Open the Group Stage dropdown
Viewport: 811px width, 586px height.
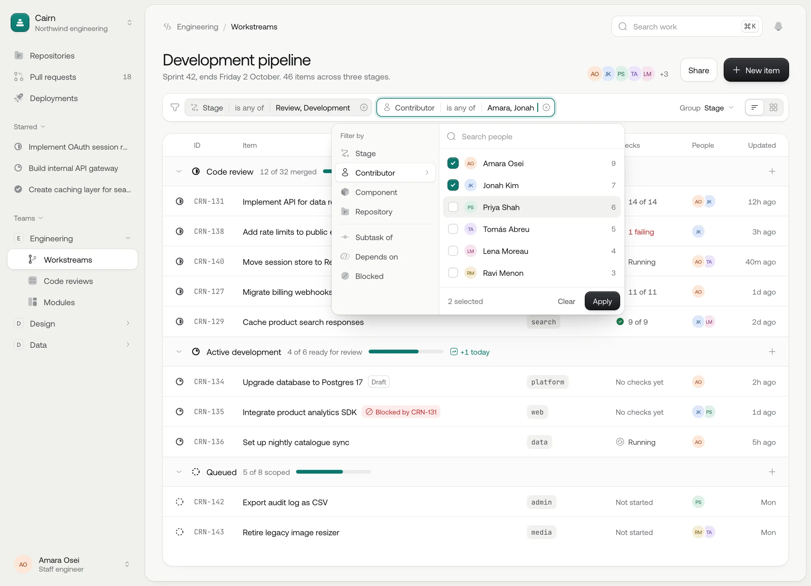(706, 108)
